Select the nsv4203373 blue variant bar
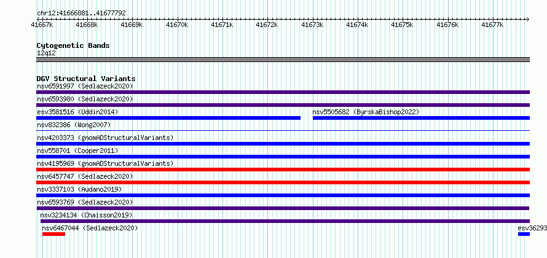547x258 pixels. [283, 144]
